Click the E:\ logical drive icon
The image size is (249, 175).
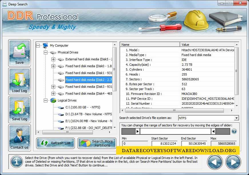click(61, 121)
